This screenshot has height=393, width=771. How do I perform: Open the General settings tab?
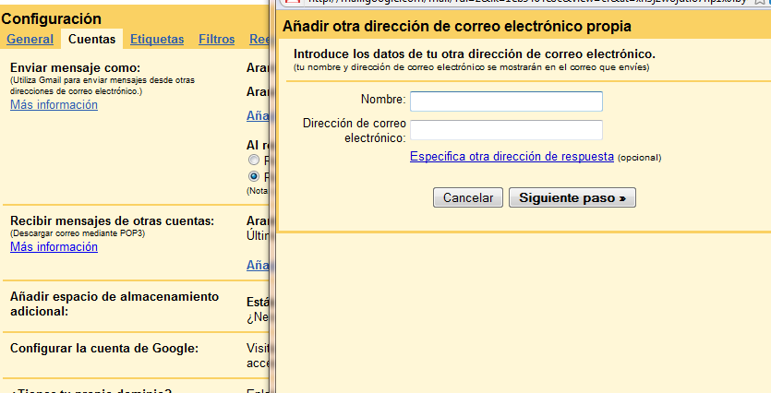(x=30, y=39)
